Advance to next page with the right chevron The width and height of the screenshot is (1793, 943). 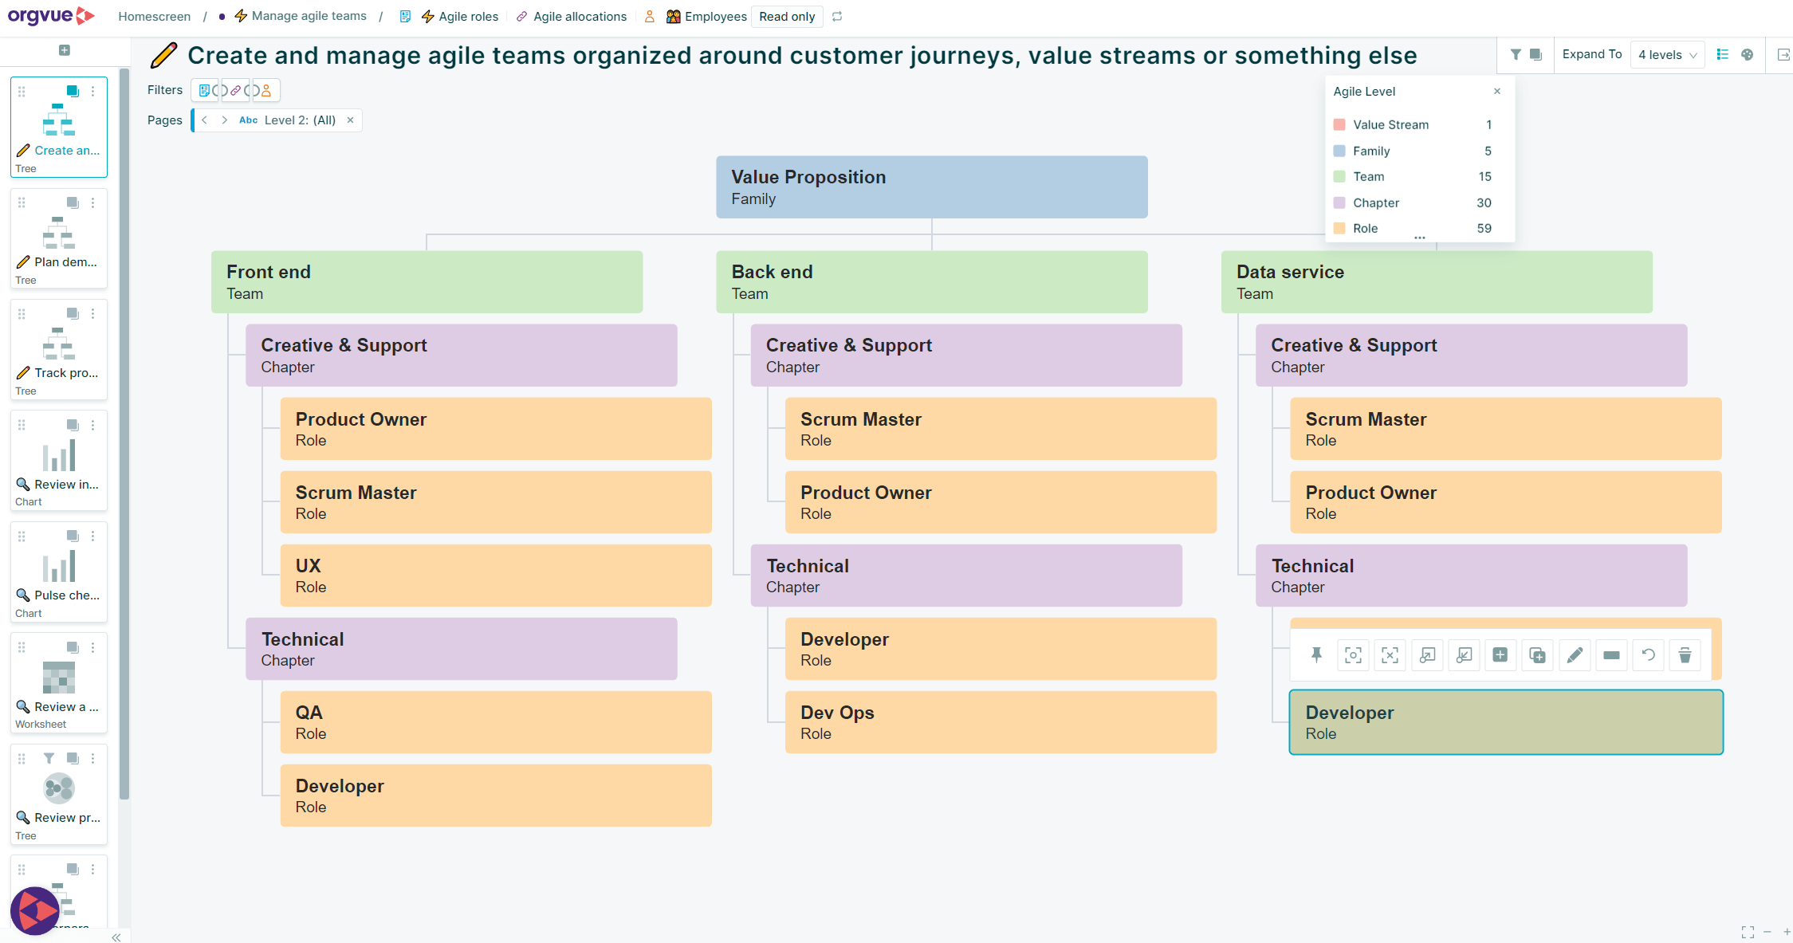[224, 120]
